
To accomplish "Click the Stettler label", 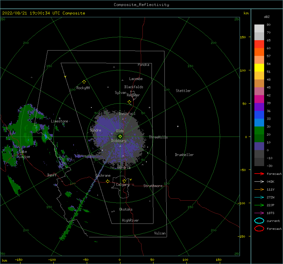I will [183, 91].
